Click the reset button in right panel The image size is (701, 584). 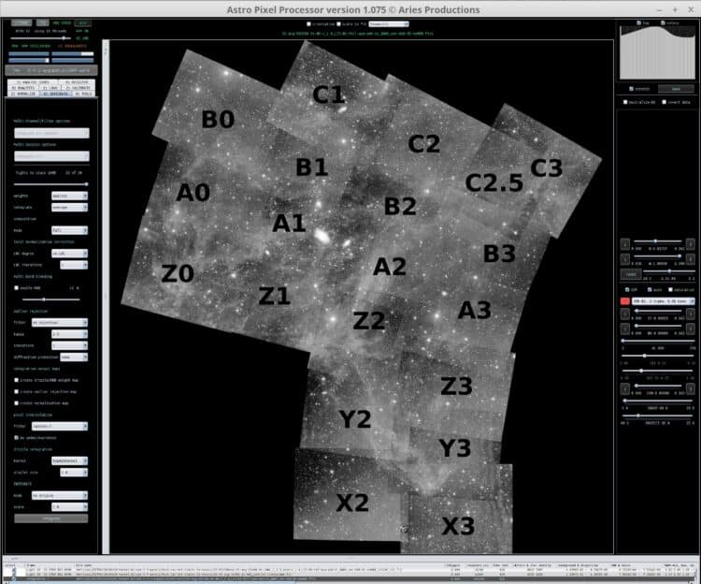click(631, 274)
